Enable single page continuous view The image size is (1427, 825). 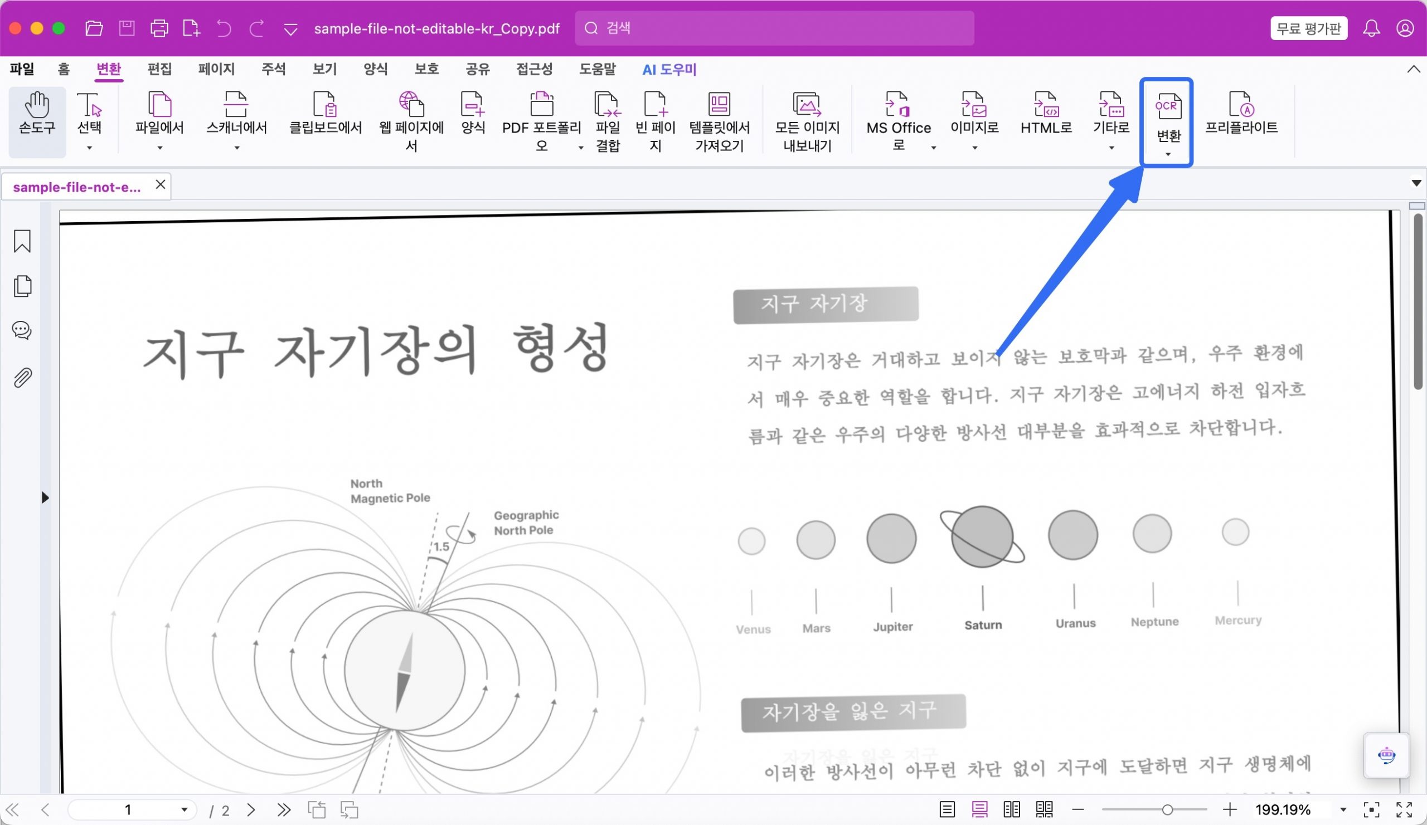979,810
